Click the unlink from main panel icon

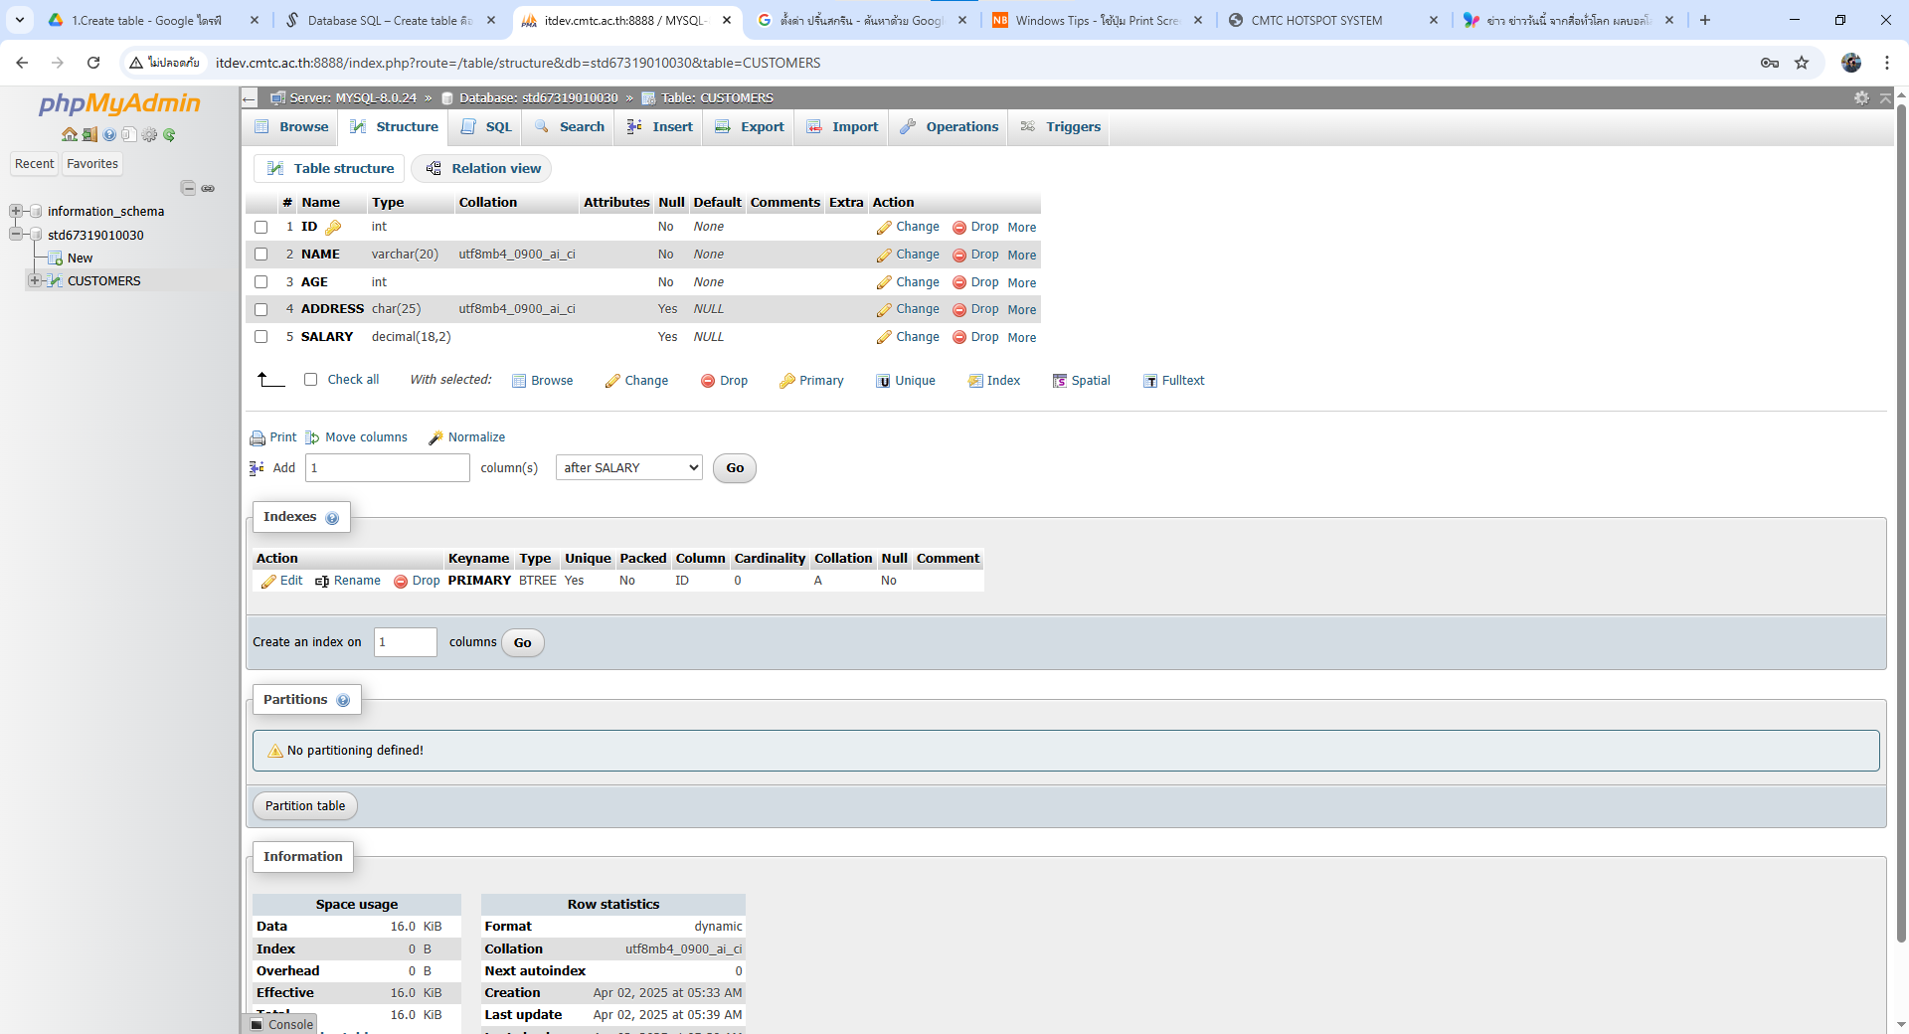[208, 188]
